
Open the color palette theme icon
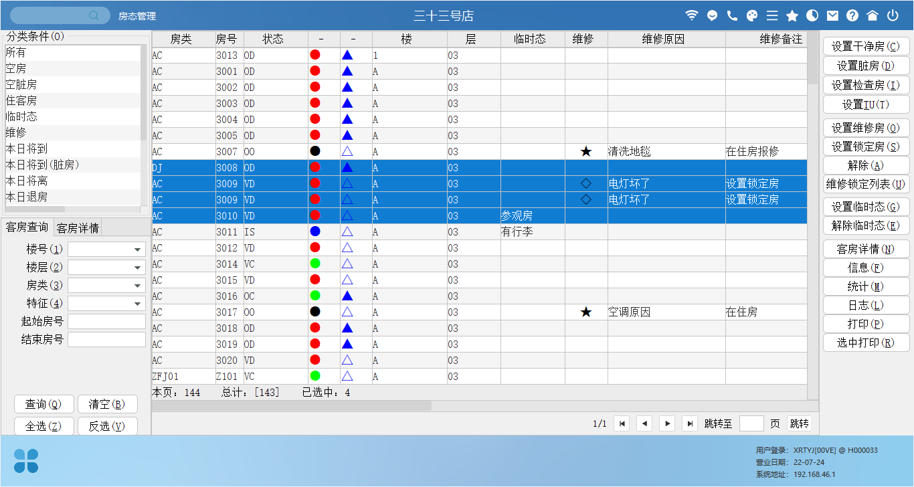[752, 15]
